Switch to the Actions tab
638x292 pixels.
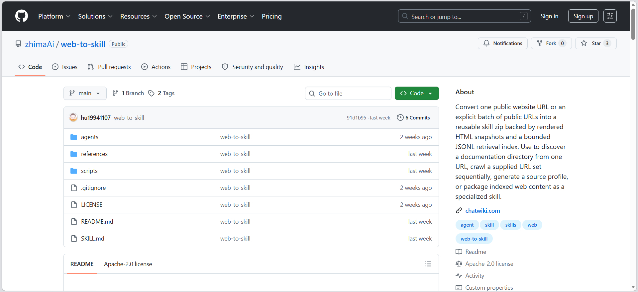(156, 67)
